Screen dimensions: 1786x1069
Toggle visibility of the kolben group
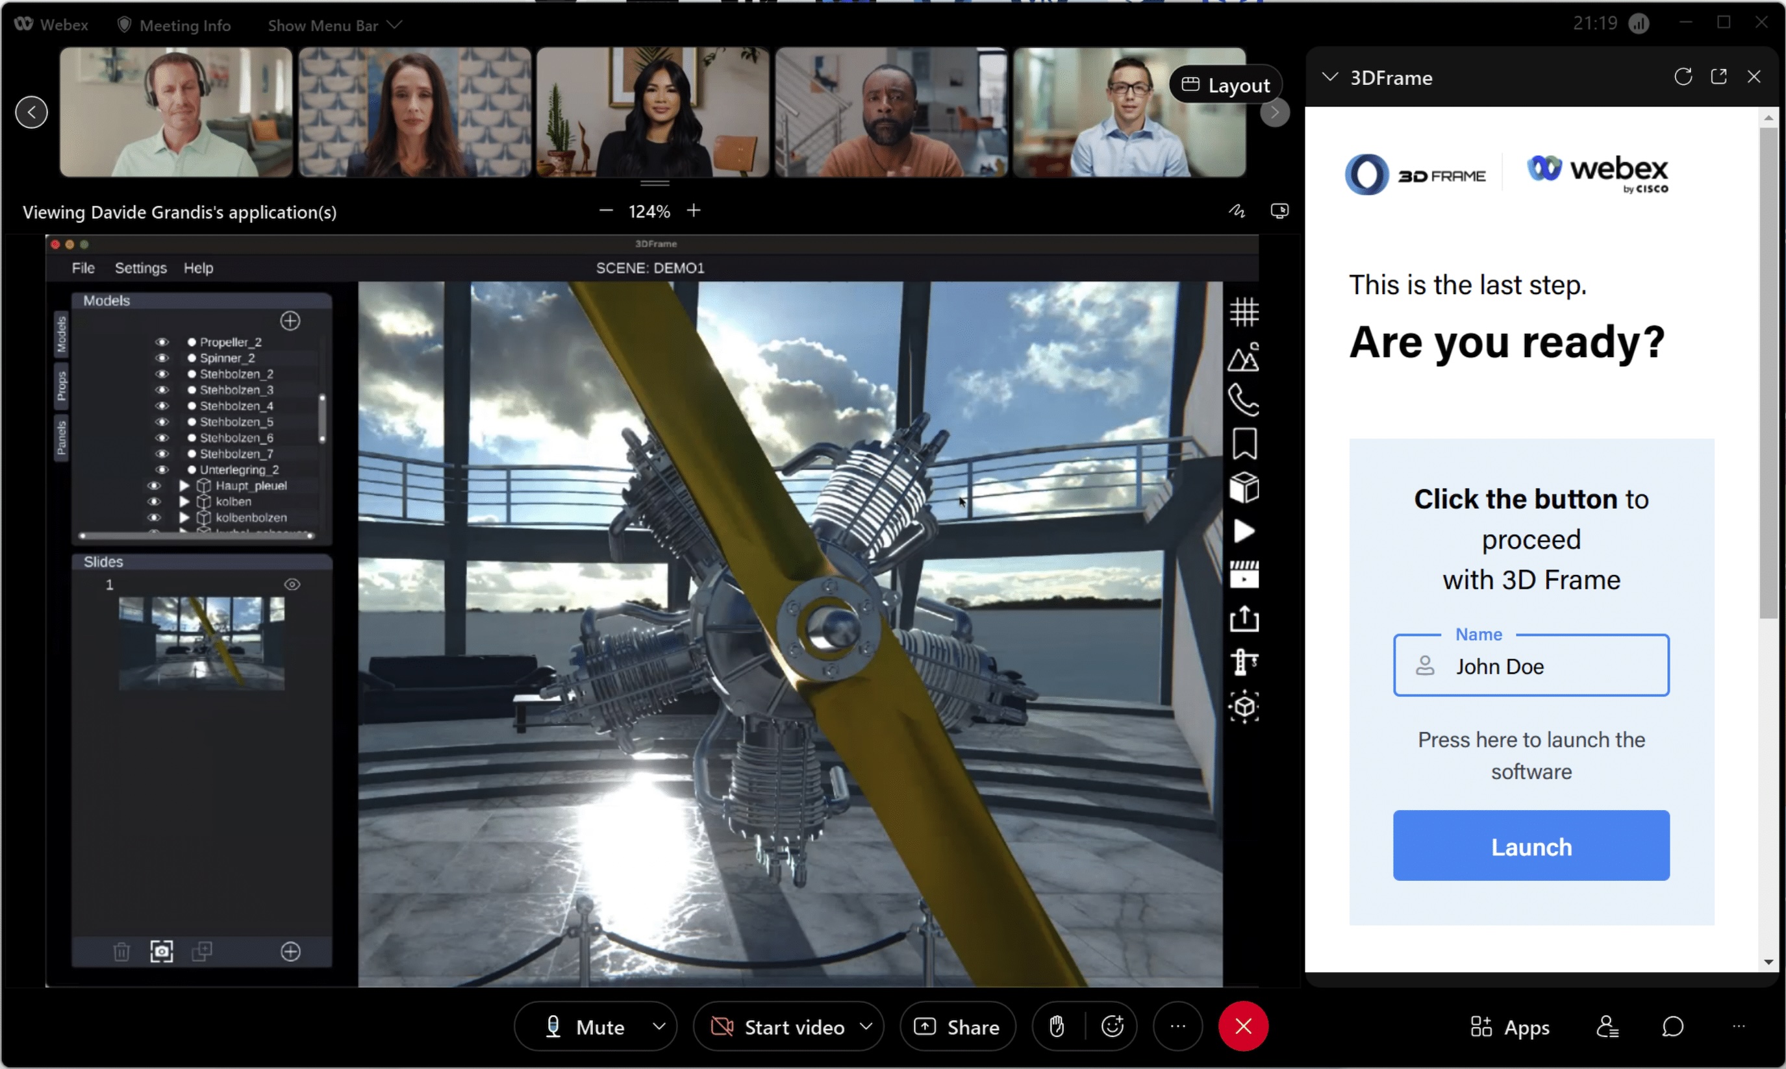(x=153, y=501)
